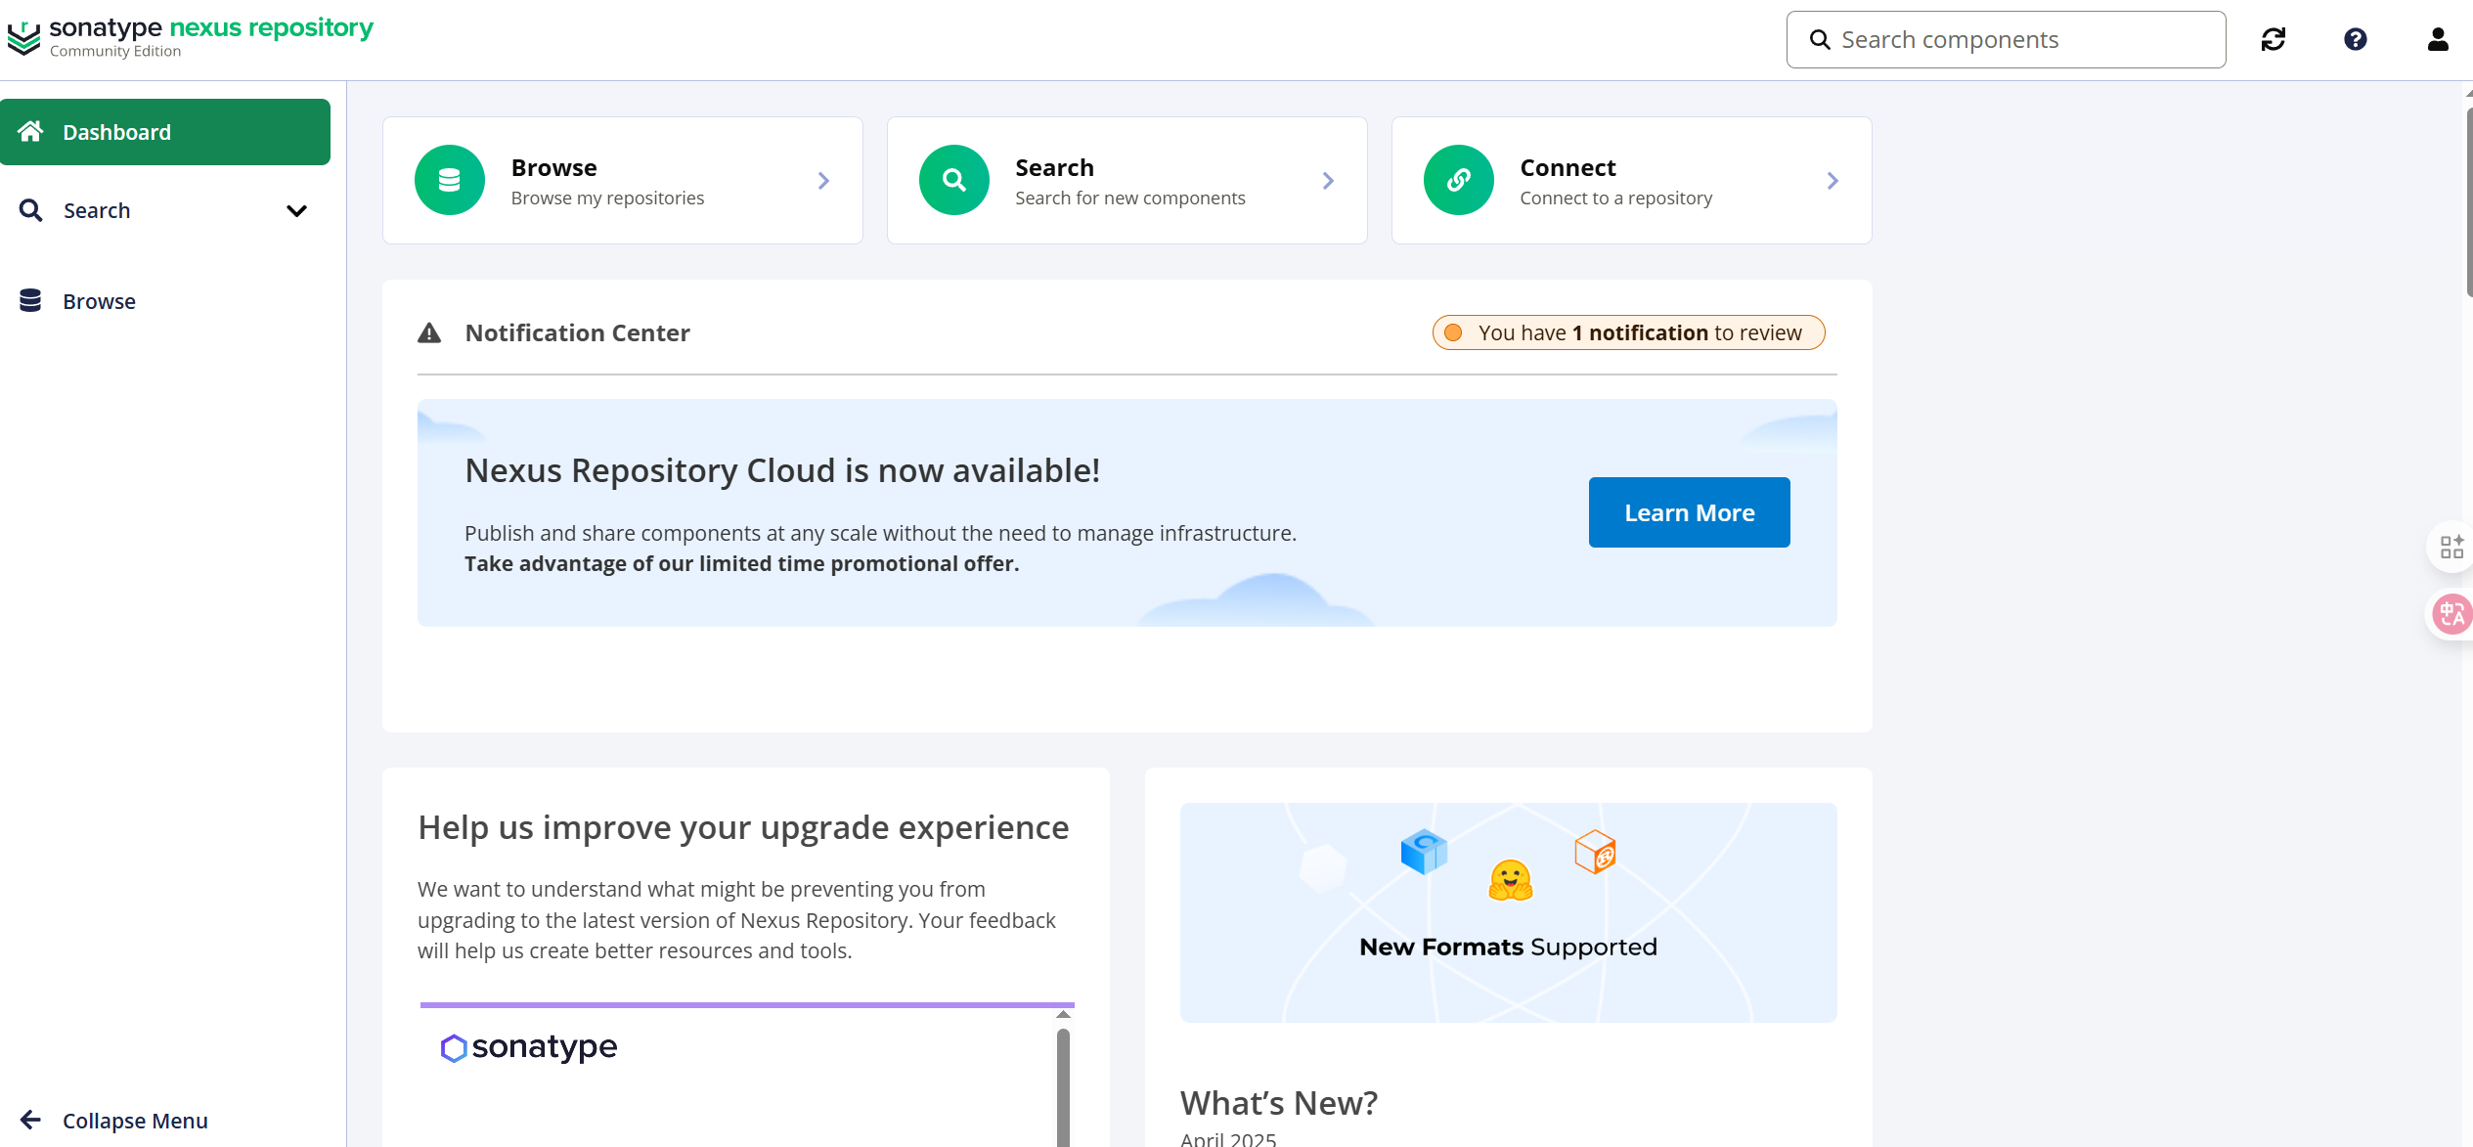Click the green Browse card database icon
Image resolution: width=2473 pixels, height=1147 pixels.
point(450,180)
